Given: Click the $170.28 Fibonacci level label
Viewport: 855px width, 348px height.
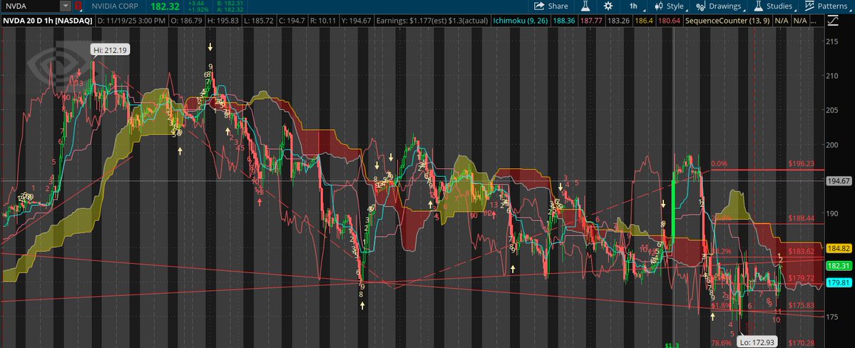Looking at the screenshot, I should coord(801,343).
